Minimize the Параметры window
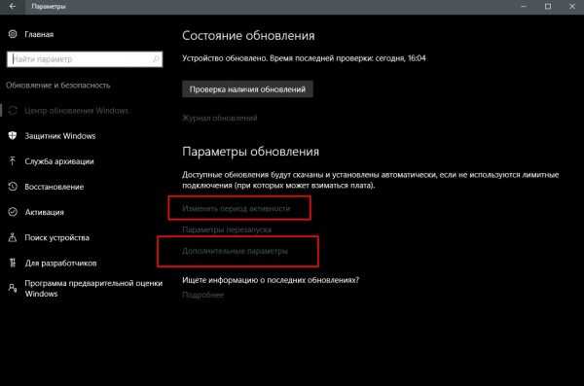 (x=524, y=7)
